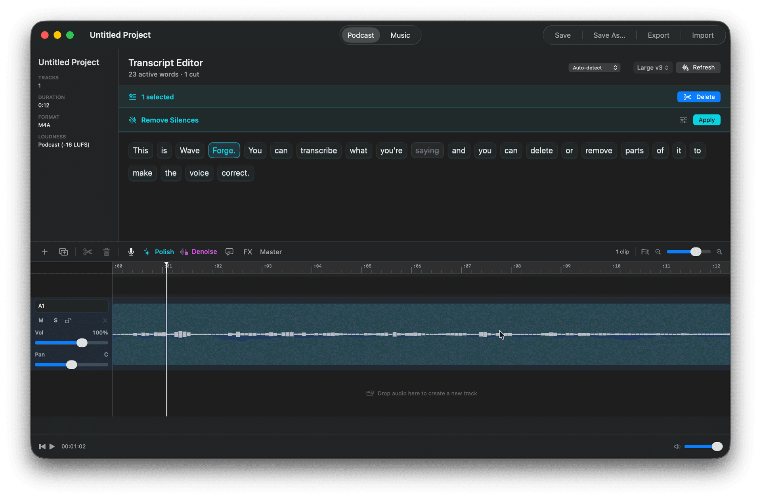Click the zoom in magnifier icon
Screen dimensions: 761x499
(719, 252)
